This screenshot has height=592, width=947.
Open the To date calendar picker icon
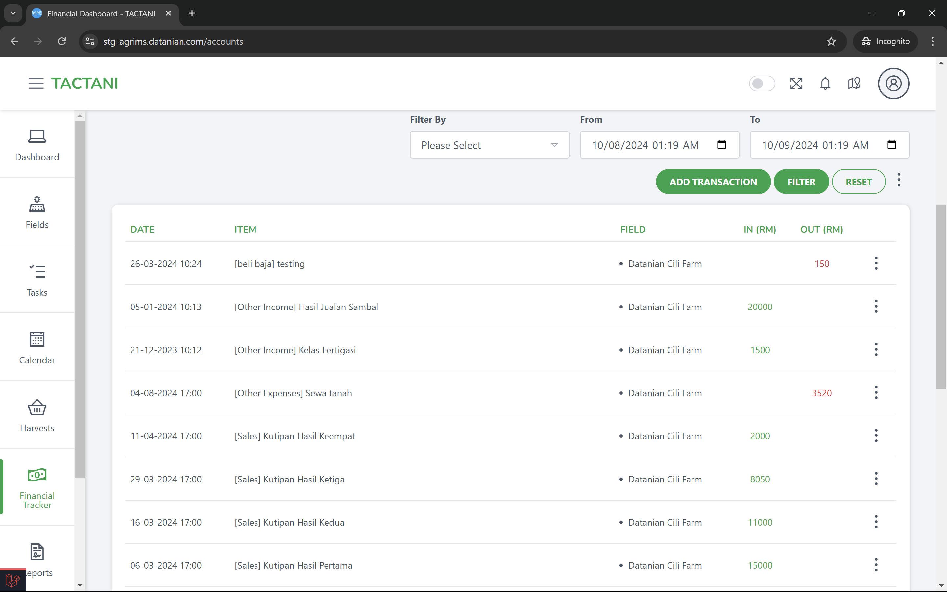[x=891, y=144]
